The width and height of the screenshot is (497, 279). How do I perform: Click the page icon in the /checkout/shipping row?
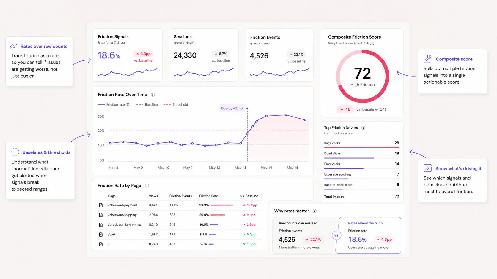point(101,215)
